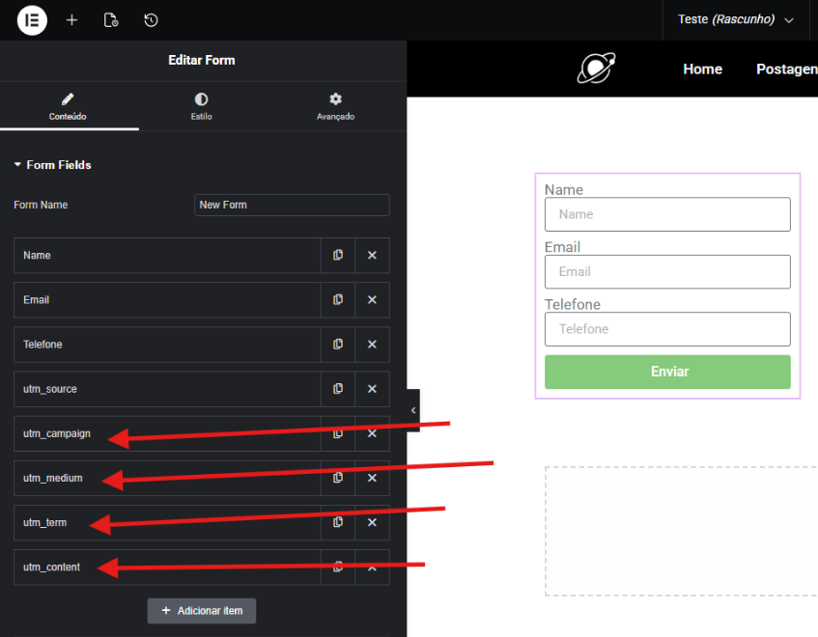Image resolution: width=818 pixels, height=637 pixels.
Task: Click the add element plus icon
Action: click(71, 19)
